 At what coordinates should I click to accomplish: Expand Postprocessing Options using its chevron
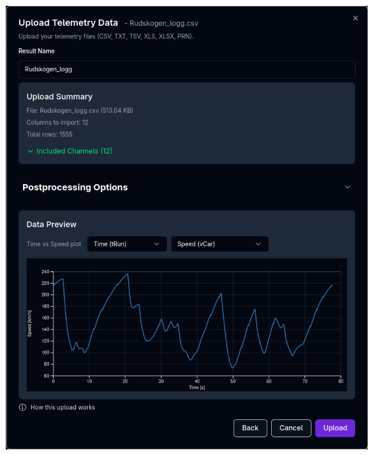347,187
